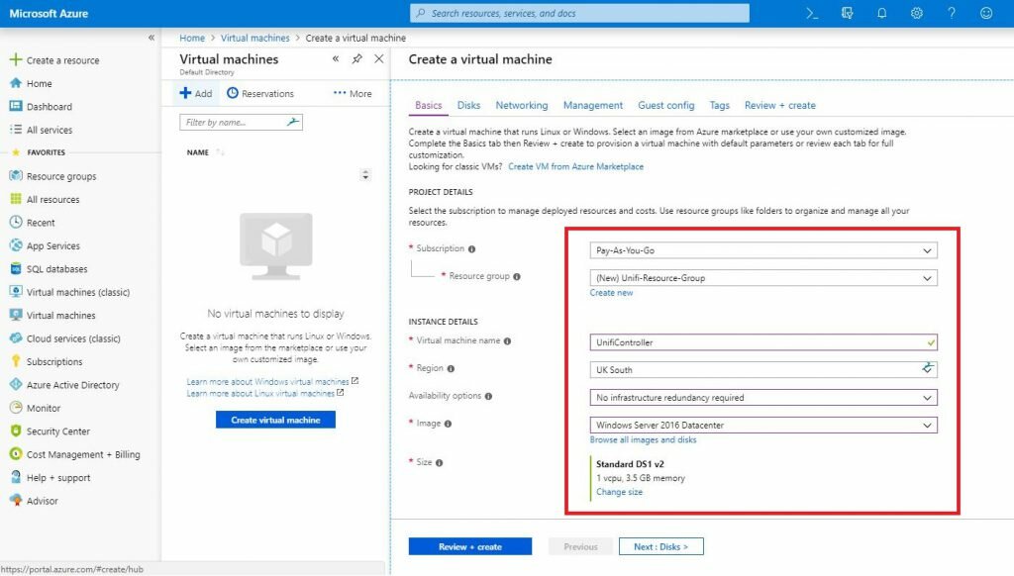Click the Resource groups icon
The image size is (1014, 576).
pos(16,176)
